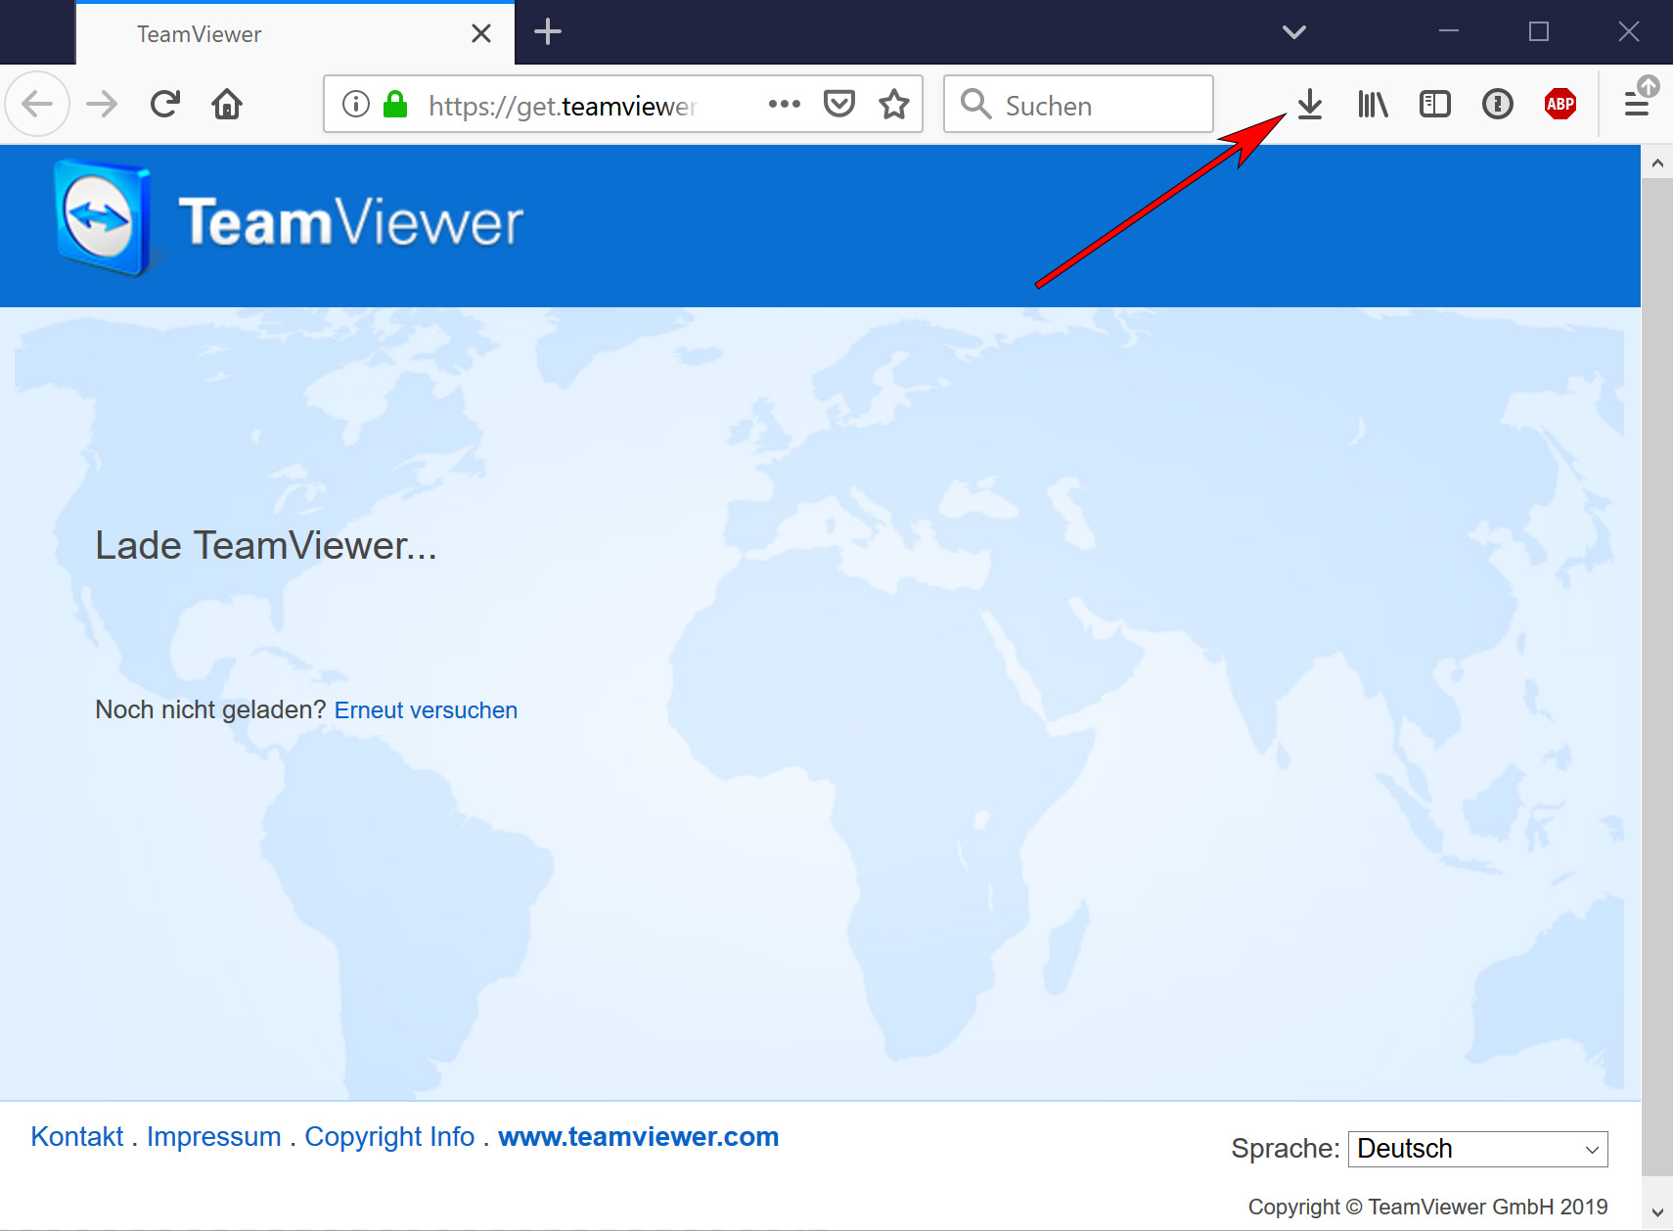The image size is (1673, 1231).
Task: Click the green secure connection padlock
Action: point(395,104)
